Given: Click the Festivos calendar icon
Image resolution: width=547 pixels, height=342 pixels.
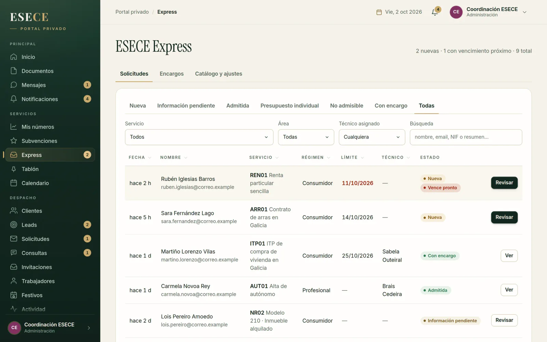Looking at the screenshot, I should click(x=14, y=295).
